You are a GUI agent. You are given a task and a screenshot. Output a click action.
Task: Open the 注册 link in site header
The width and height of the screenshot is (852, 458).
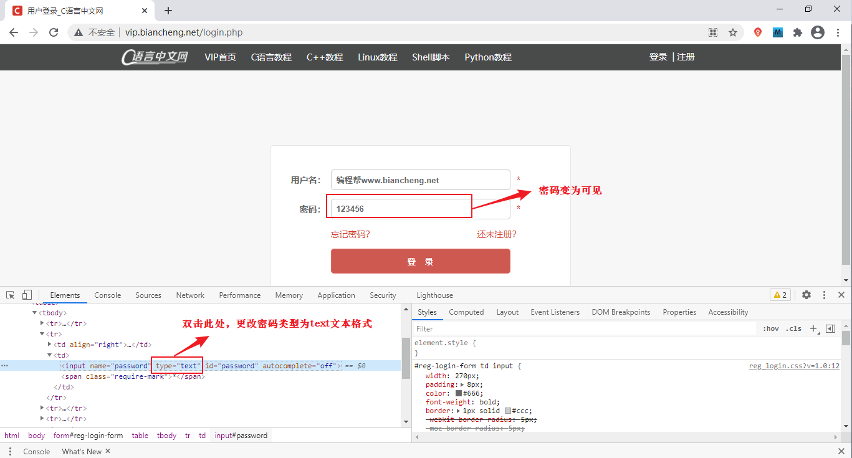[686, 57]
